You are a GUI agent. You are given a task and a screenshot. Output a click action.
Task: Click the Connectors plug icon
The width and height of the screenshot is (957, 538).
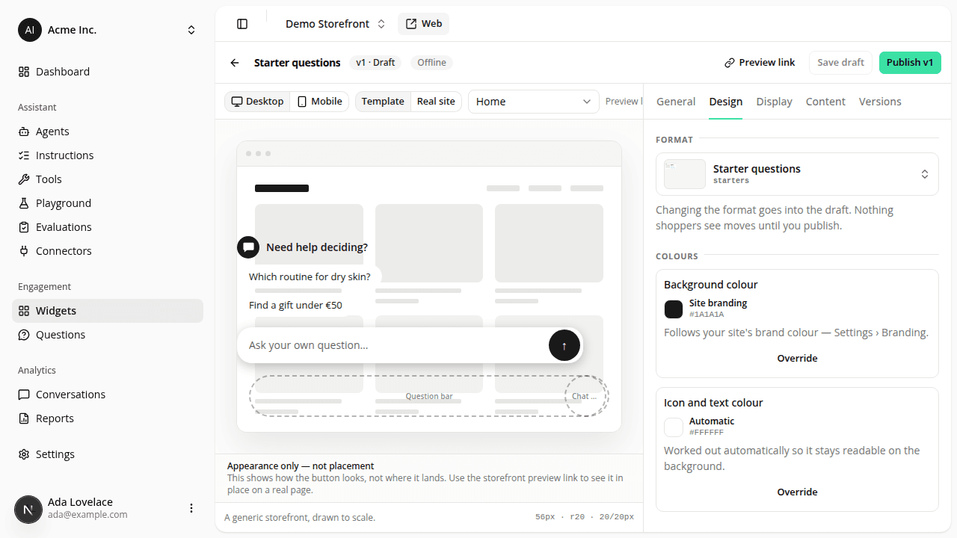pos(24,251)
